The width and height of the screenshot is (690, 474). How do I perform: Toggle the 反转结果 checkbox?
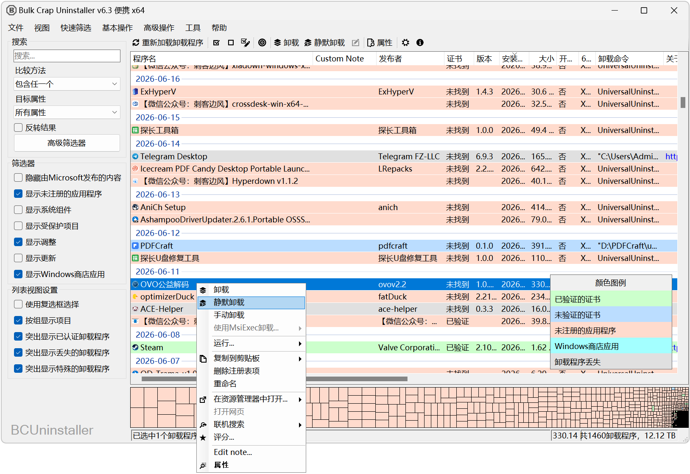pos(18,128)
